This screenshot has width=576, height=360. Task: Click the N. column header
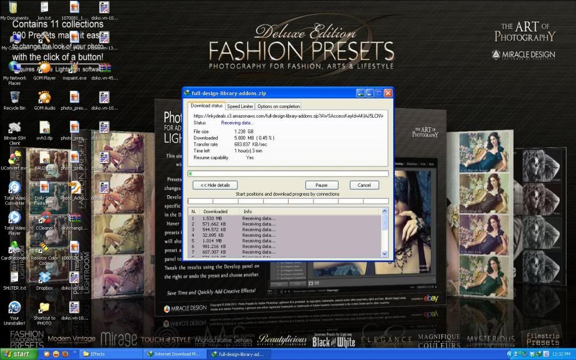(194, 211)
